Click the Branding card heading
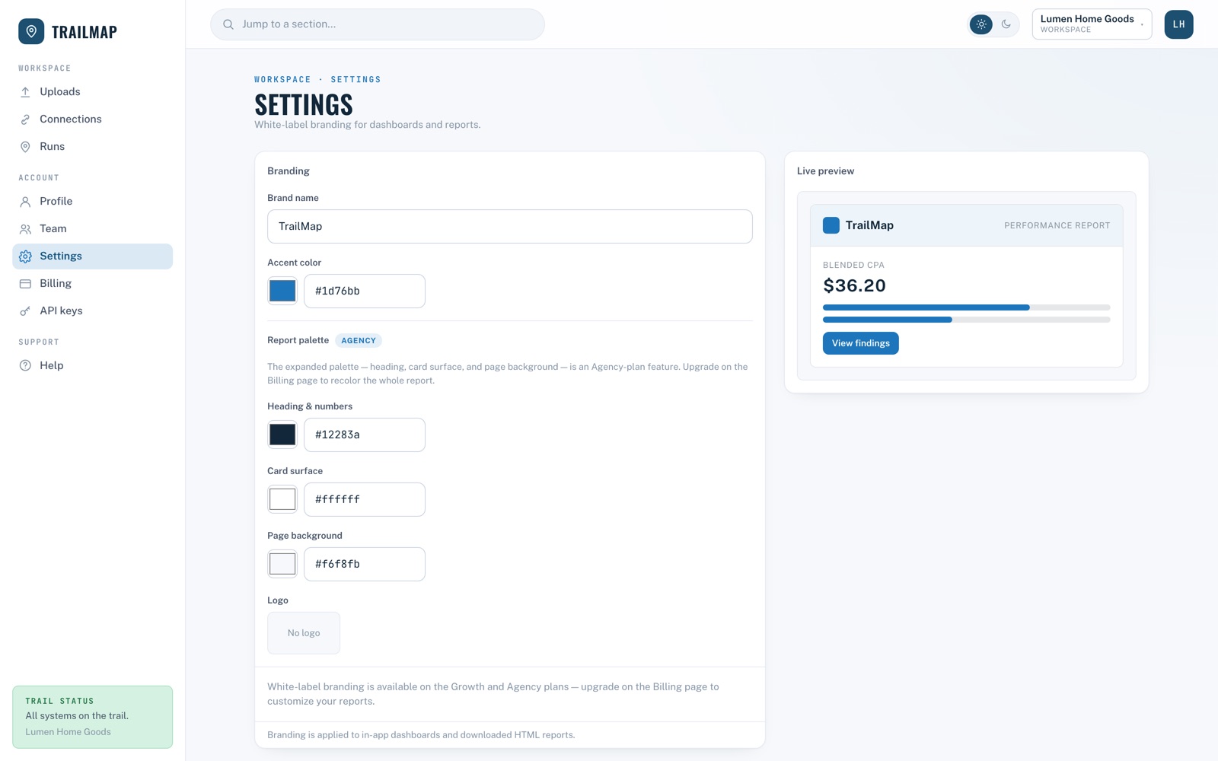 pyautogui.click(x=289, y=171)
